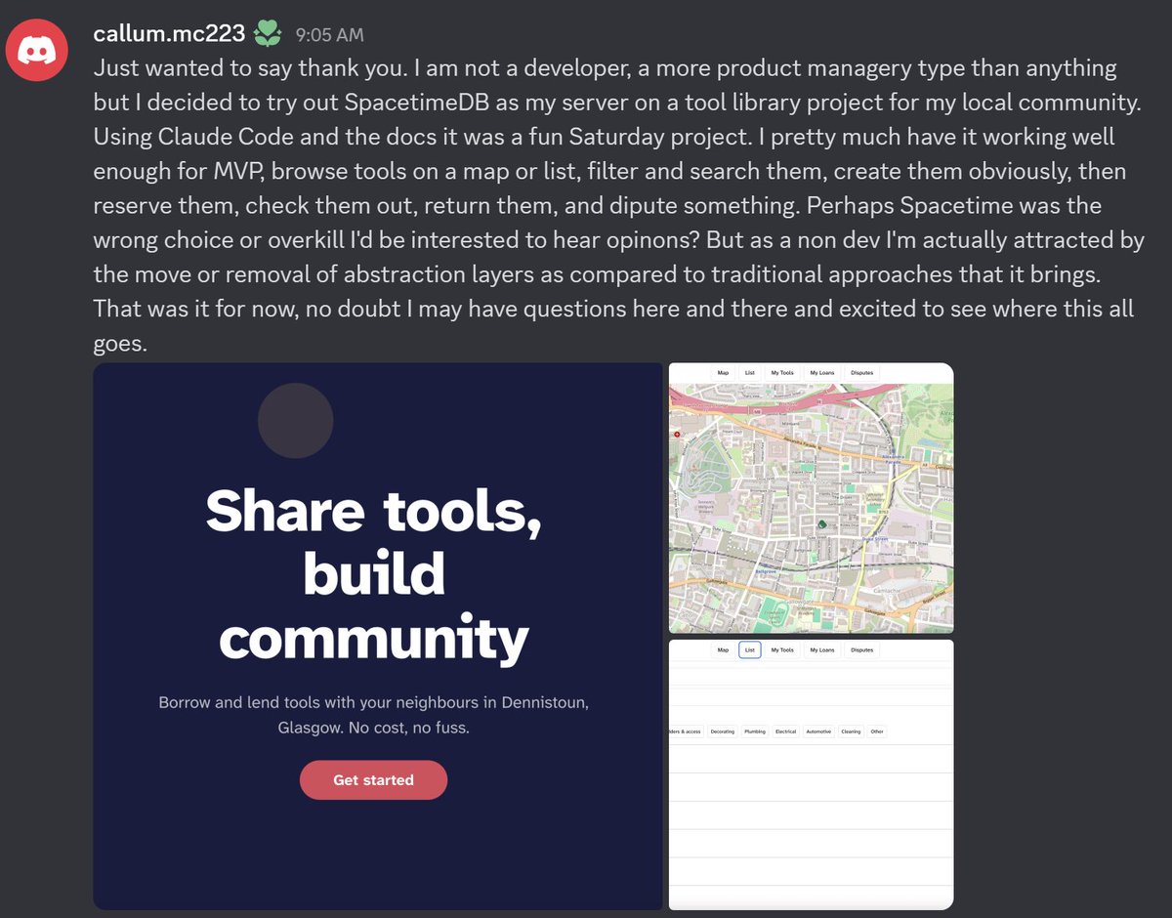Filter by the Decorating category chip
Image resolution: width=1172 pixels, height=918 pixels.
(723, 731)
